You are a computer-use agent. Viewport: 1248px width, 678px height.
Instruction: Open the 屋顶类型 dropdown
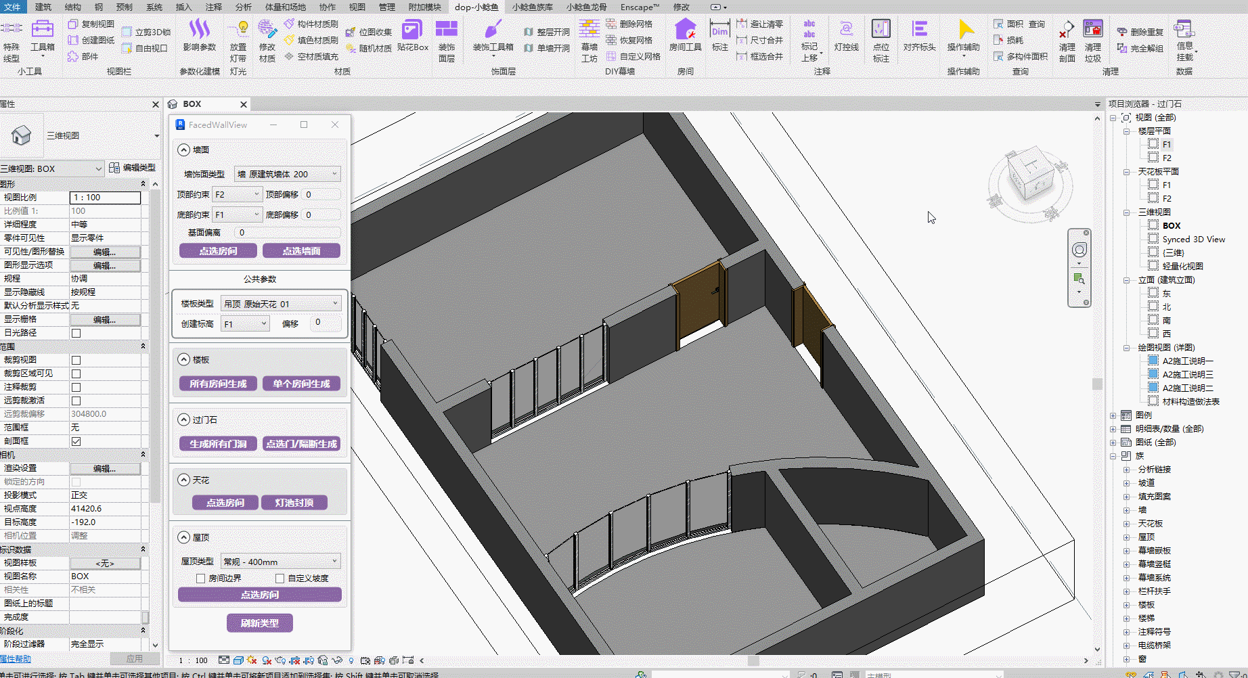[x=280, y=562]
